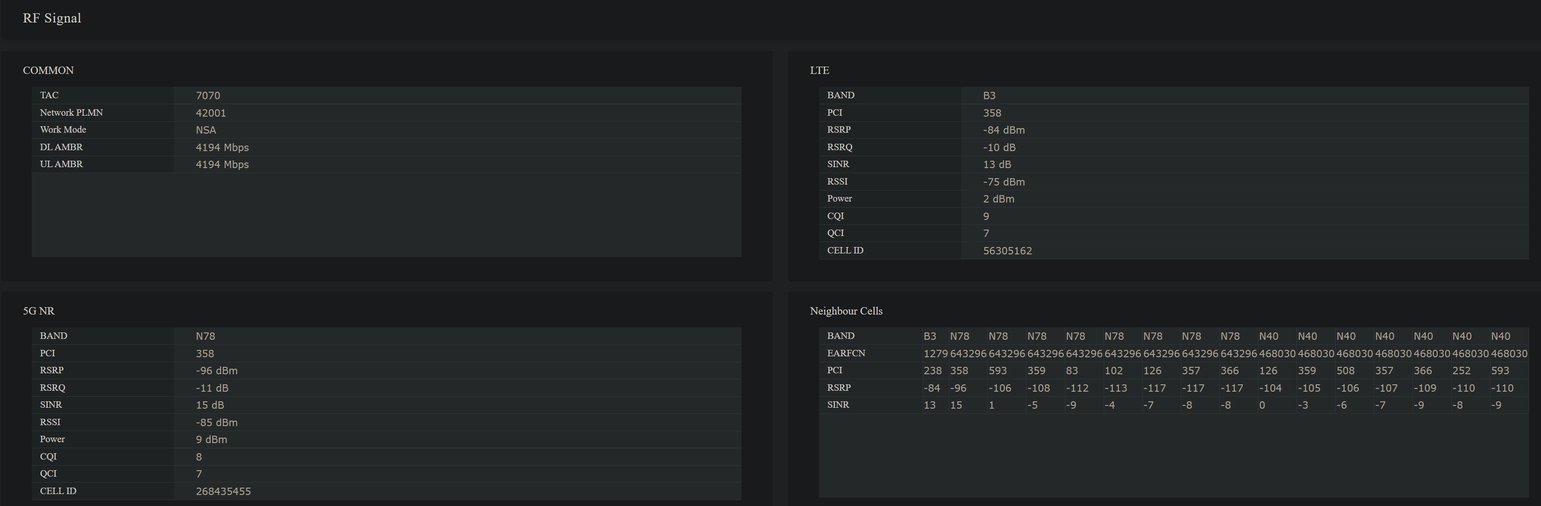Select the Neighbour Cells section title
Viewport: 1541px width, 506px height.
pyautogui.click(x=846, y=311)
